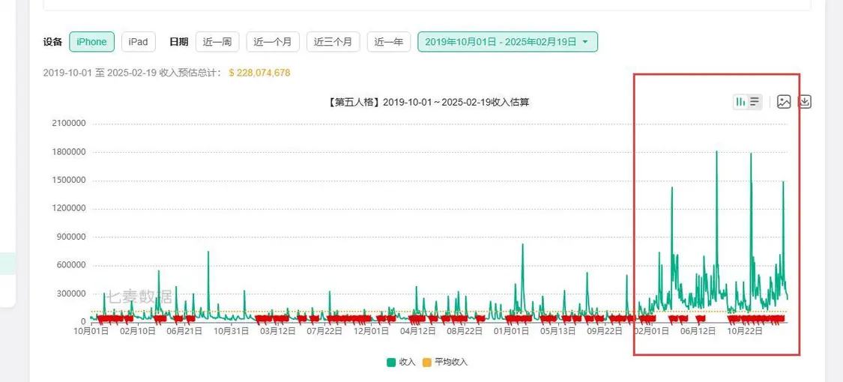Select the iPhone device option
Image resolution: width=843 pixels, height=382 pixels.
[91, 42]
